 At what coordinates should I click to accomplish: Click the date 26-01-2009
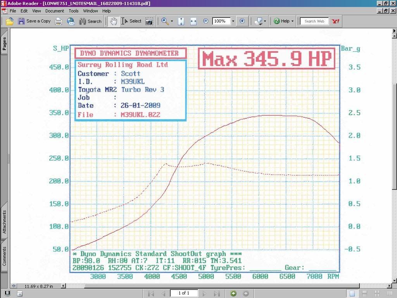pyautogui.click(x=140, y=106)
